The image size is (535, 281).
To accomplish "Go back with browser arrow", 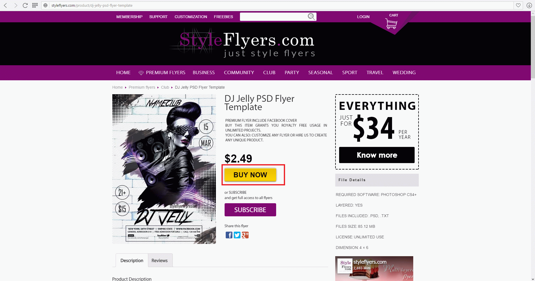I will click(x=5, y=5).
